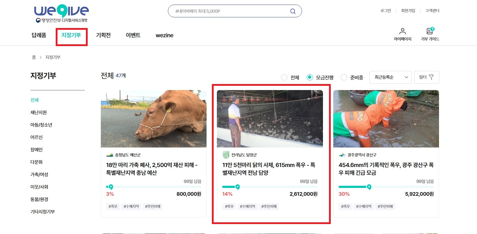Image resolution: width=477 pixels, height=234 pixels.
Task: Open the 최근등록순 sort dropdown
Action: point(390,77)
